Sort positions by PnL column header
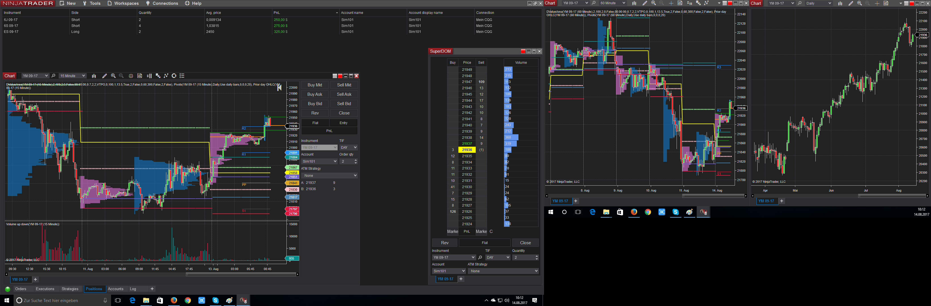The image size is (931, 306). (x=305, y=13)
